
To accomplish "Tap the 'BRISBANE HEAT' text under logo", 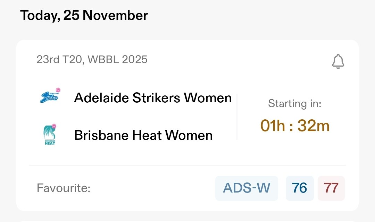I will click(50, 142).
